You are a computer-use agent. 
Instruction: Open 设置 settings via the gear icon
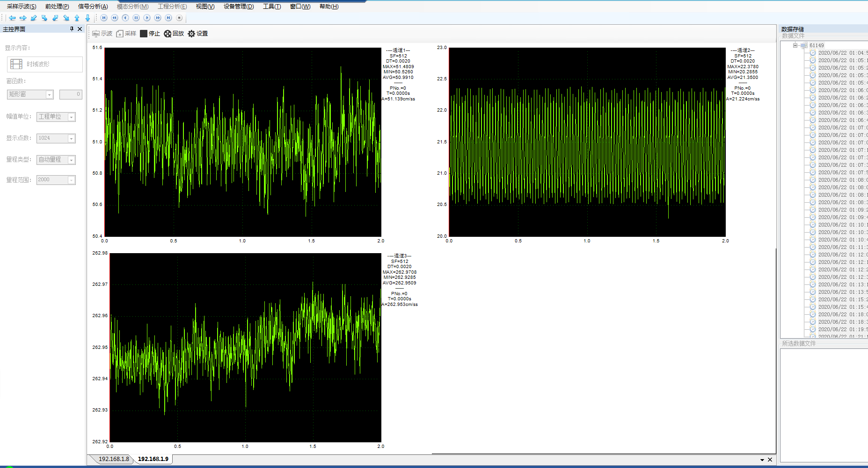(x=191, y=34)
